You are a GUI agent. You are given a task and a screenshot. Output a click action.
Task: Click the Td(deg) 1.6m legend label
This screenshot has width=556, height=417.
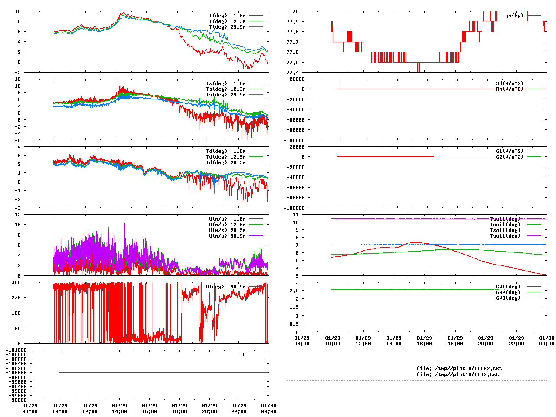[x=226, y=151]
